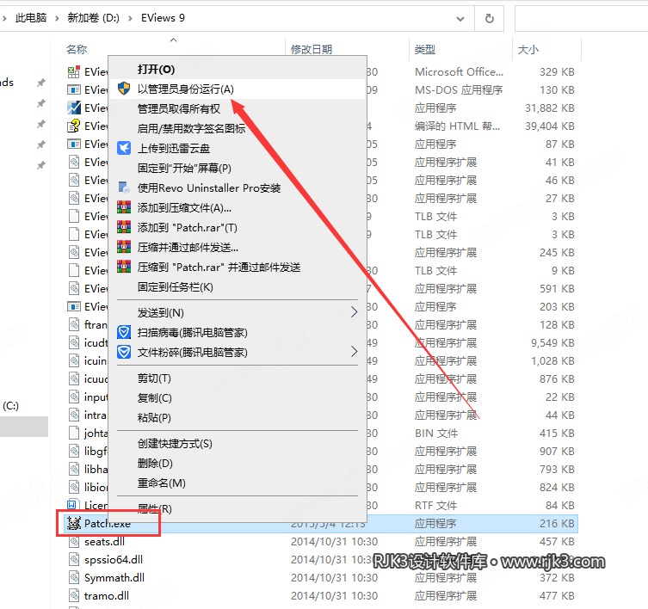Click WinRAR icon beside 压缩到 "Patch.rar" 并通过邮件发送
648x609 pixels.
(124, 267)
